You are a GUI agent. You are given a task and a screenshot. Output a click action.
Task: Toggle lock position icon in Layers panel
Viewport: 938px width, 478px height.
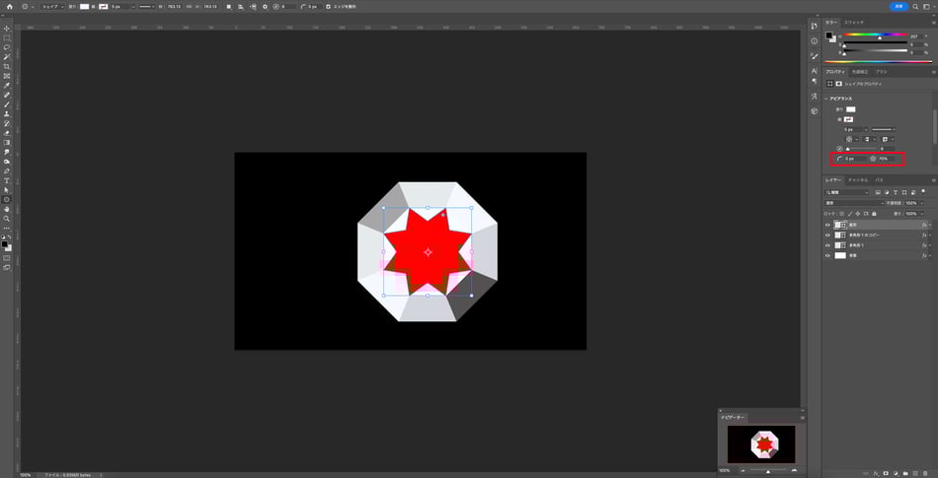click(858, 214)
